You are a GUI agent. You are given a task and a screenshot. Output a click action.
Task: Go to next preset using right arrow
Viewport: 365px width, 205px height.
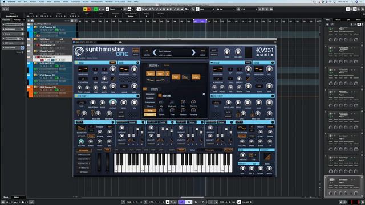click(x=193, y=52)
